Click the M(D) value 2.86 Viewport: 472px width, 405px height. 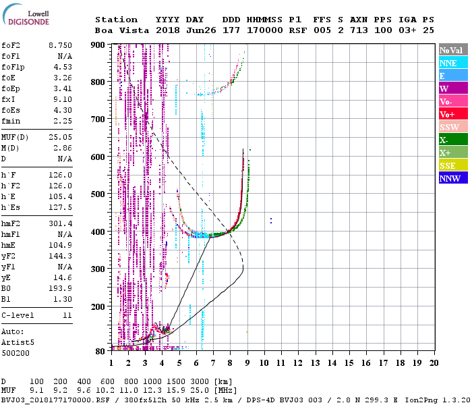(x=63, y=148)
